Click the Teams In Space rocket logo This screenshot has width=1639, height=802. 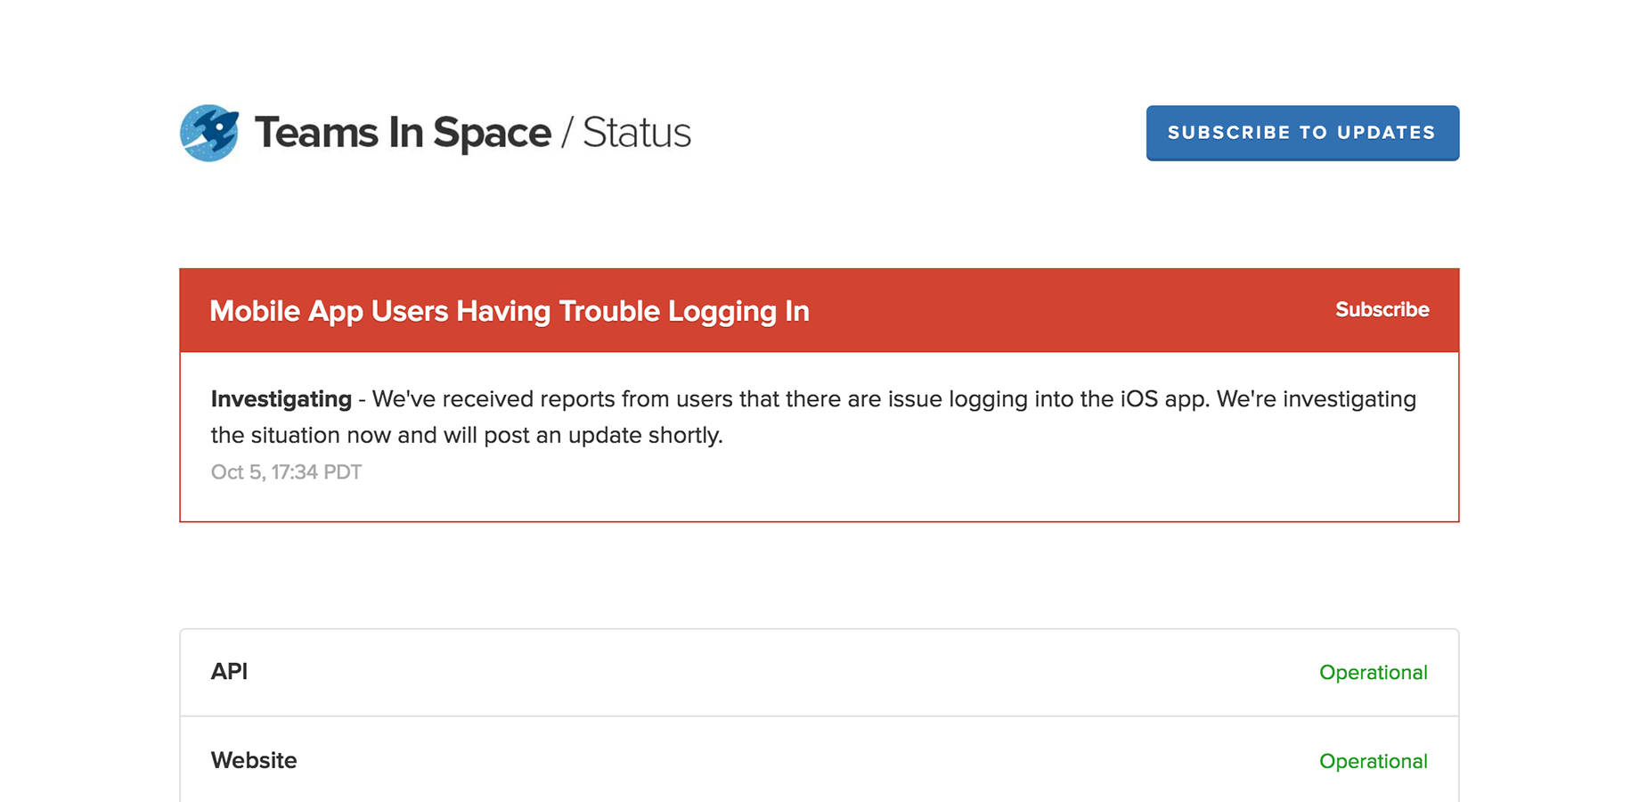209,133
